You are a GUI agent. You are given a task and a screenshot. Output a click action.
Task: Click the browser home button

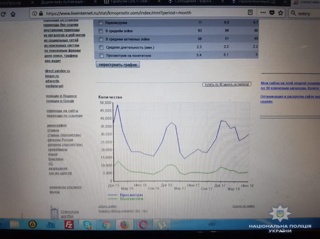click(x=13, y=14)
